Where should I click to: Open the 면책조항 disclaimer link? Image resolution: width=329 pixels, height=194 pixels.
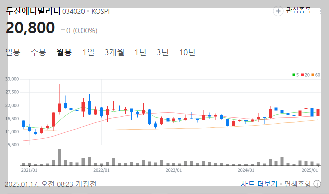click(297, 184)
